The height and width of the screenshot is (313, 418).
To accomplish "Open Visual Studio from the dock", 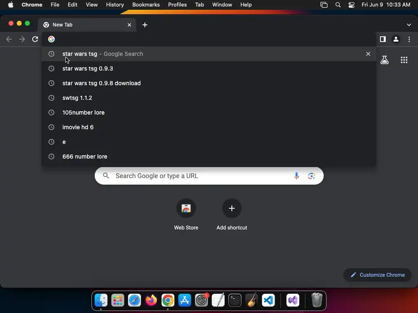I will 293,300.
